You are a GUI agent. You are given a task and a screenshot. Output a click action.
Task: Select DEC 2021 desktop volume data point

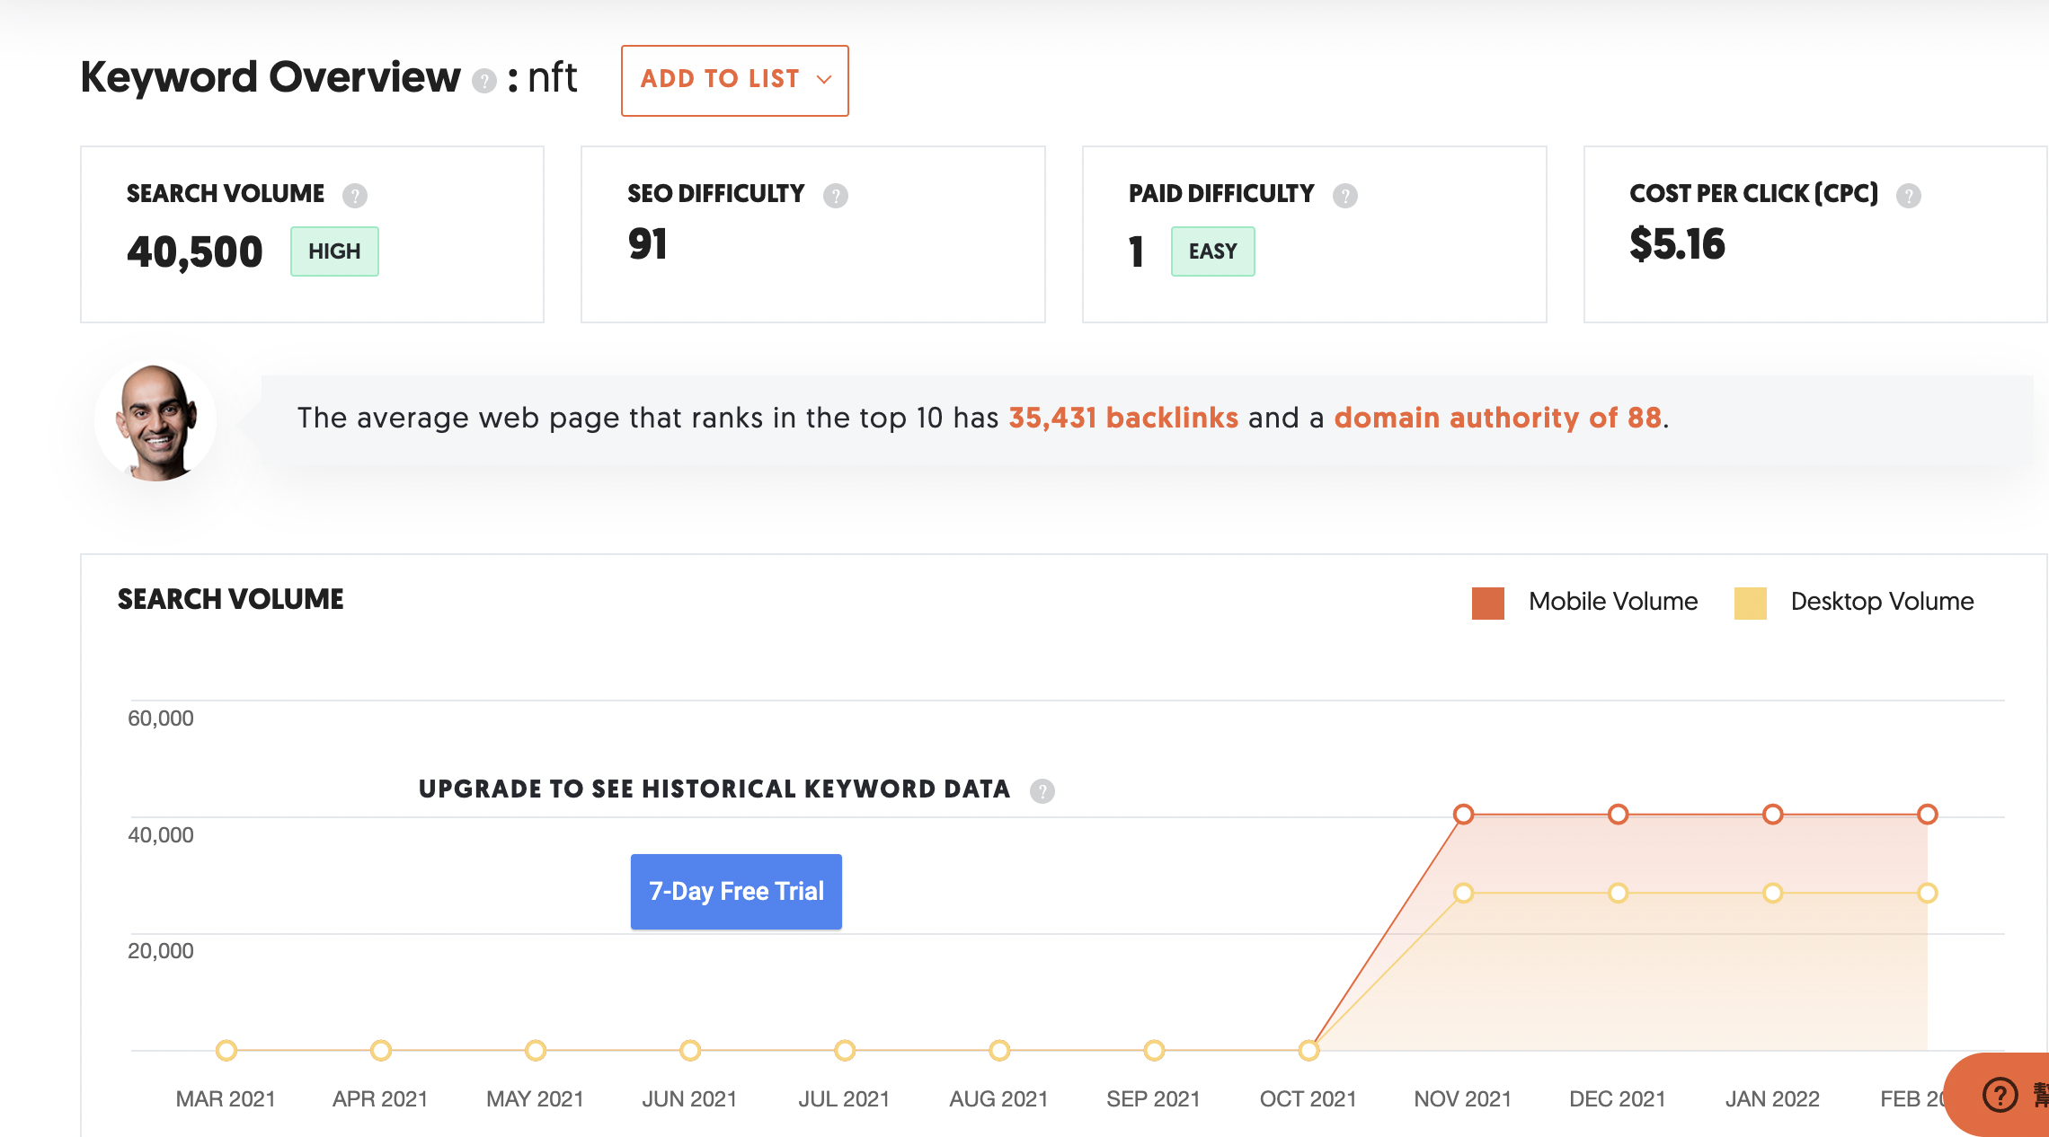click(1618, 893)
